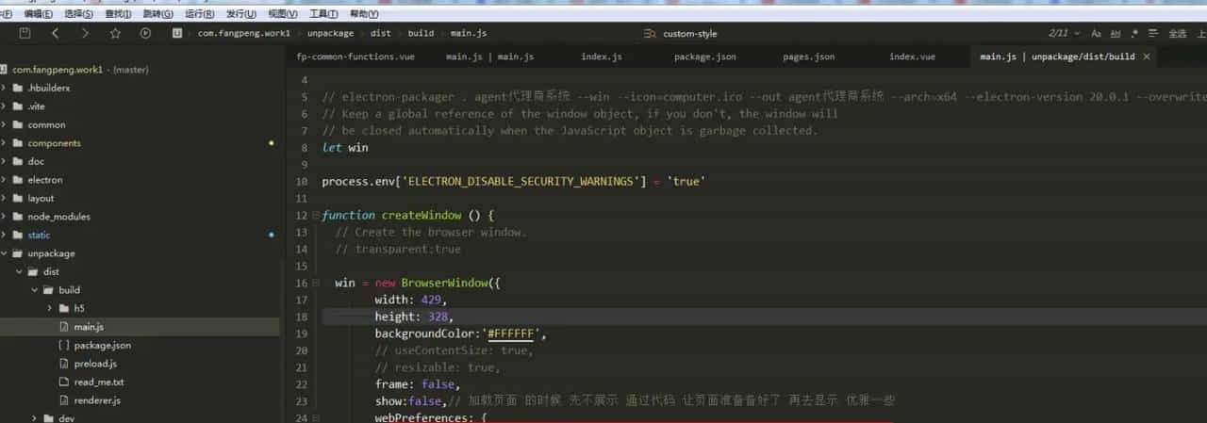
Task: Expand the dev folder
Action: (35, 418)
